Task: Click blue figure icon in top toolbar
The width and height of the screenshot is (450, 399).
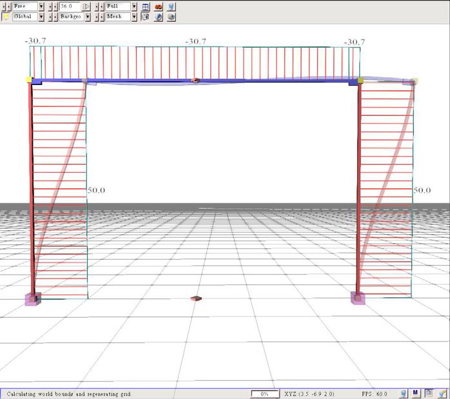Action: tap(171, 6)
